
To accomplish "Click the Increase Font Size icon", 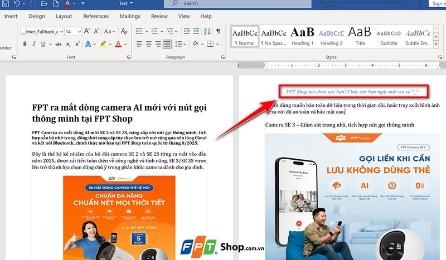I will tap(88, 32).
